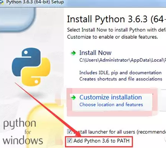Click the Python icon in the title bar
The height and width of the screenshot is (148, 166).
[x=2, y=2]
